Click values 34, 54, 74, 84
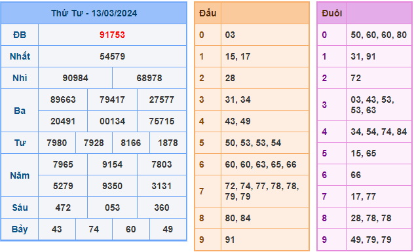The height and width of the screenshot is (252, 414). point(379,132)
